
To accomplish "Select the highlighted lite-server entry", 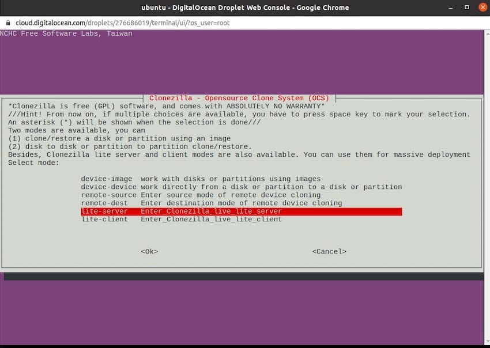I will pos(241,211).
